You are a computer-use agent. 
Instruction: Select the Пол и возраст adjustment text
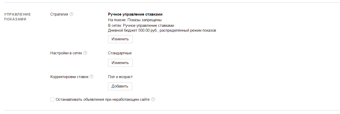pos(120,77)
